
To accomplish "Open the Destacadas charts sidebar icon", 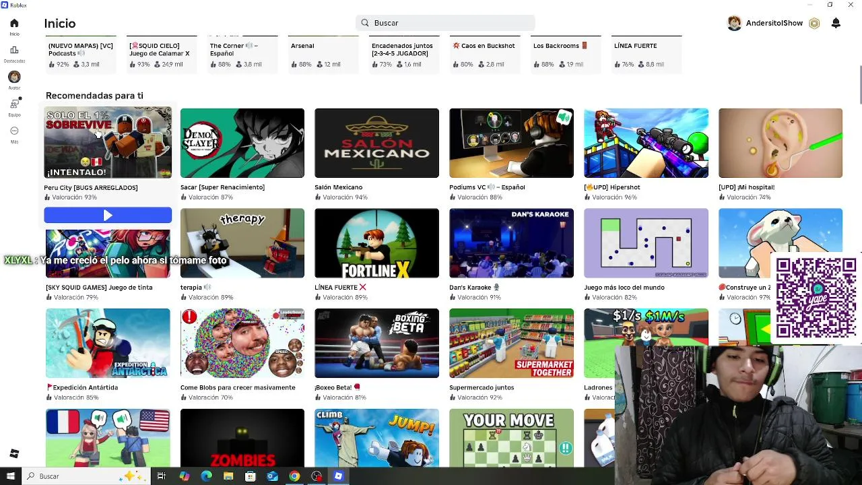I will coord(14,51).
